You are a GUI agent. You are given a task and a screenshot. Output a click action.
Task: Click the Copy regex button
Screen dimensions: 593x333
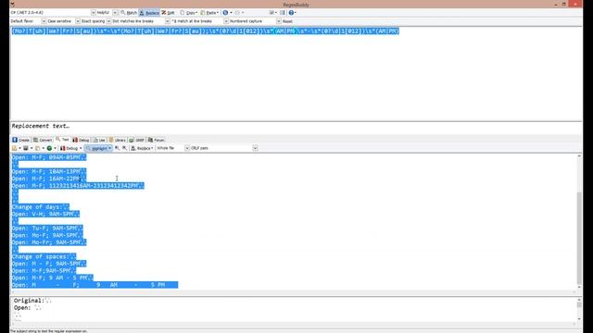pyautogui.click(x=188, y=13)
